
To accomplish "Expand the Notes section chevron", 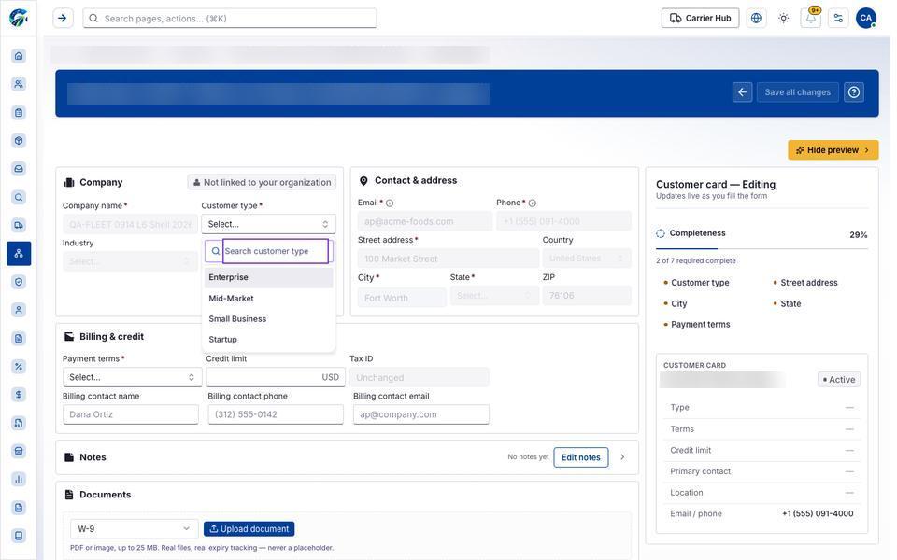I will (622, 457).
